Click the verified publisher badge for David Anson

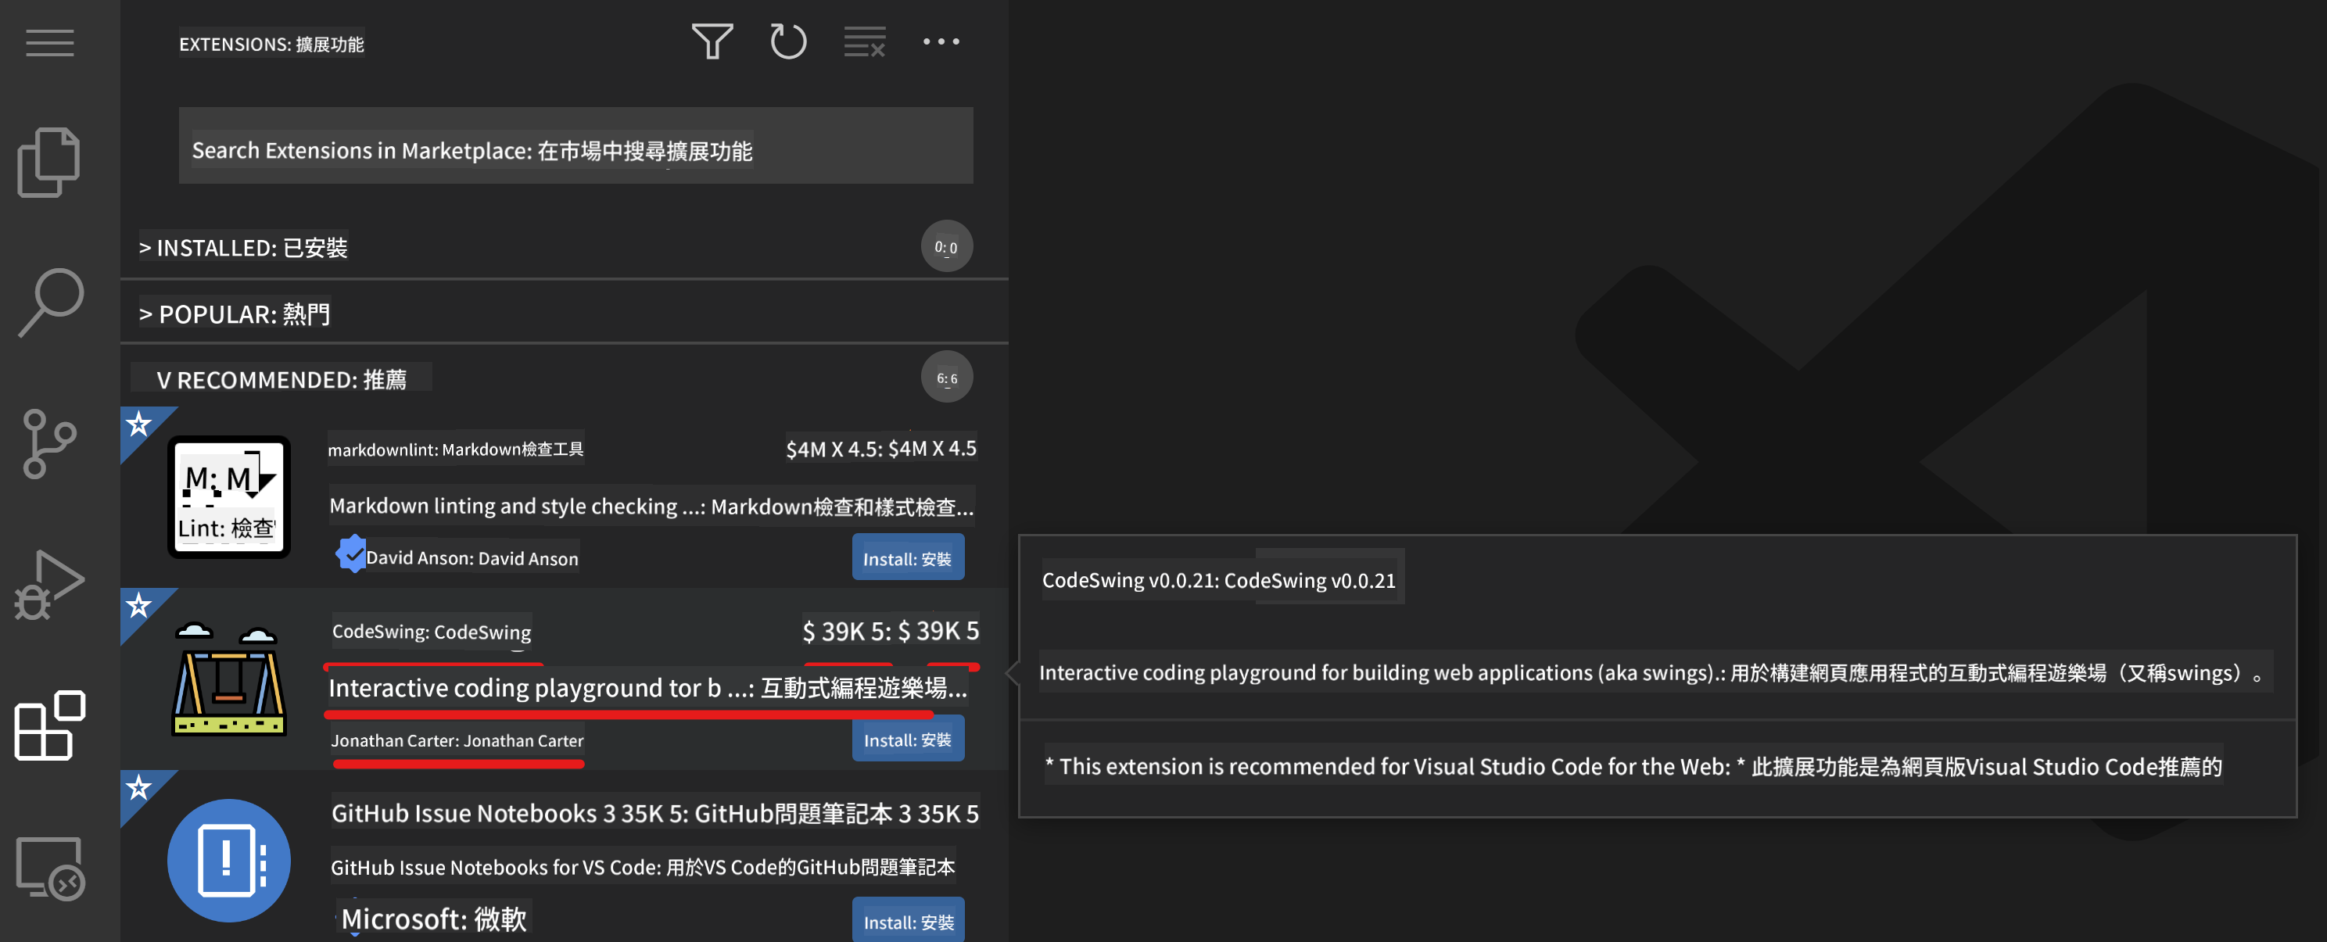coord(350,553)
